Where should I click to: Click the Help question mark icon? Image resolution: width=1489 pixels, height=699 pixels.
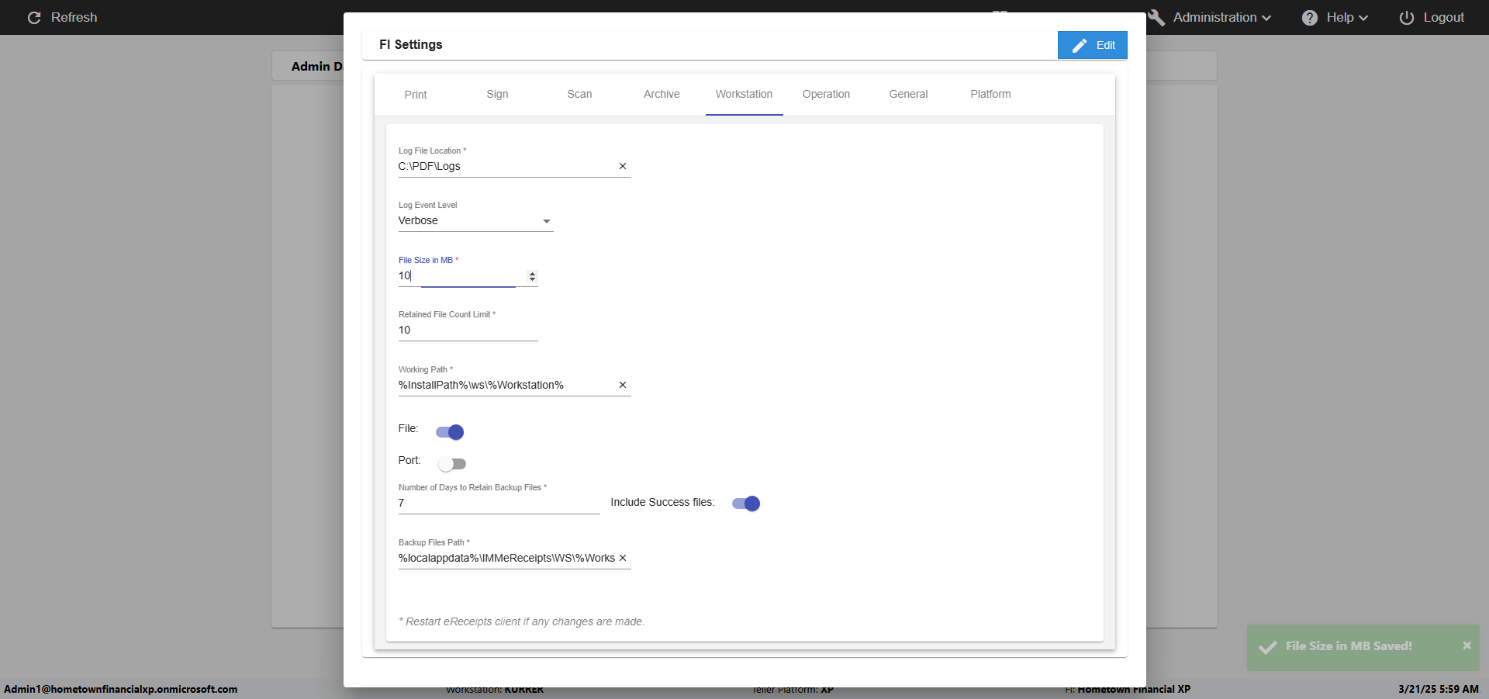1309,17
